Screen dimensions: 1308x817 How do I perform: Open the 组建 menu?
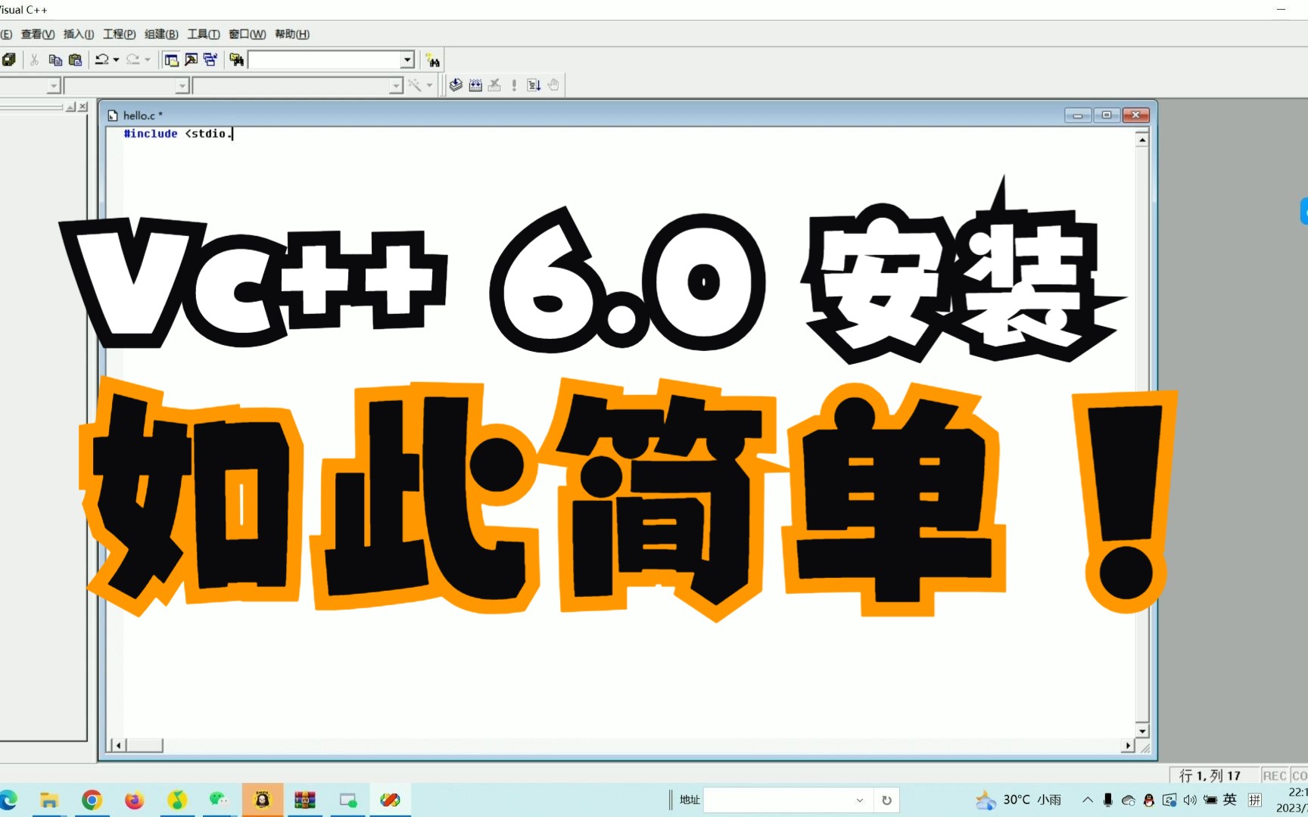[160, 34]
